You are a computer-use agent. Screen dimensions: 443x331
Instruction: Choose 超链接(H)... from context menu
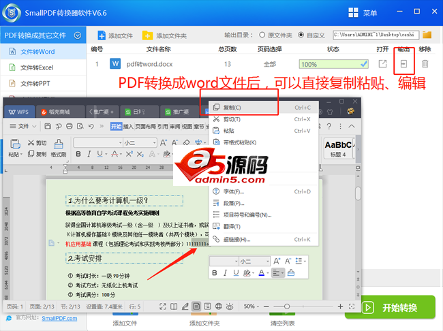click(x=263, y=240)
